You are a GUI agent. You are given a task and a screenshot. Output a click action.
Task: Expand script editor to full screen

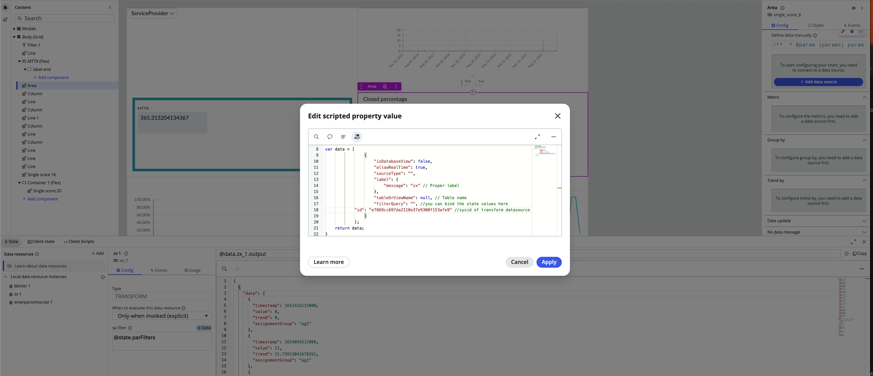(x=538, y=137)
